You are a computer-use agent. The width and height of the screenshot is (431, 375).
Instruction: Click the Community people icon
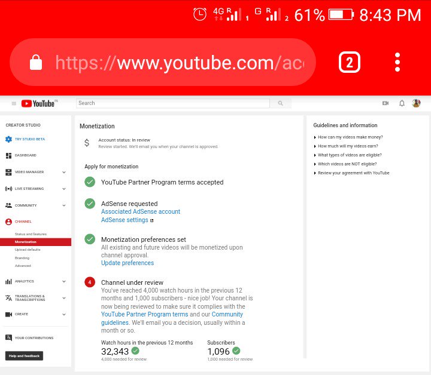(x=8, y=205)
